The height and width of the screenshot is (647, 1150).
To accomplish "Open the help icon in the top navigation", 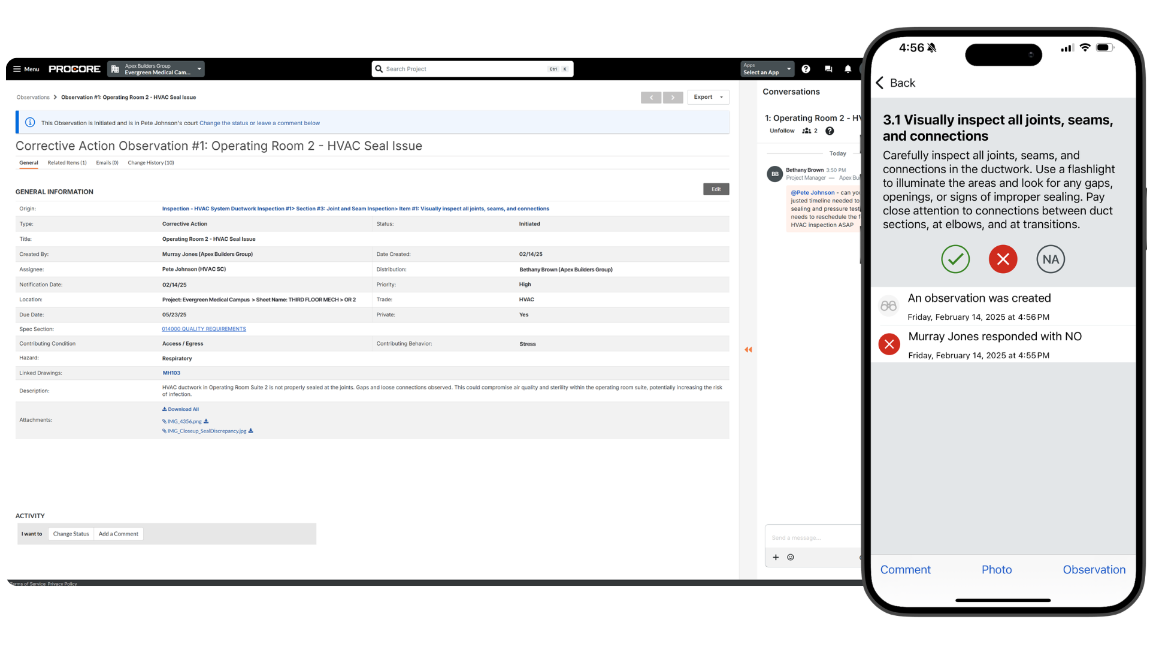I will coord(806,69).
